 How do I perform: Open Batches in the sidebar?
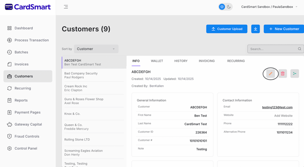(x=28, y=52)
